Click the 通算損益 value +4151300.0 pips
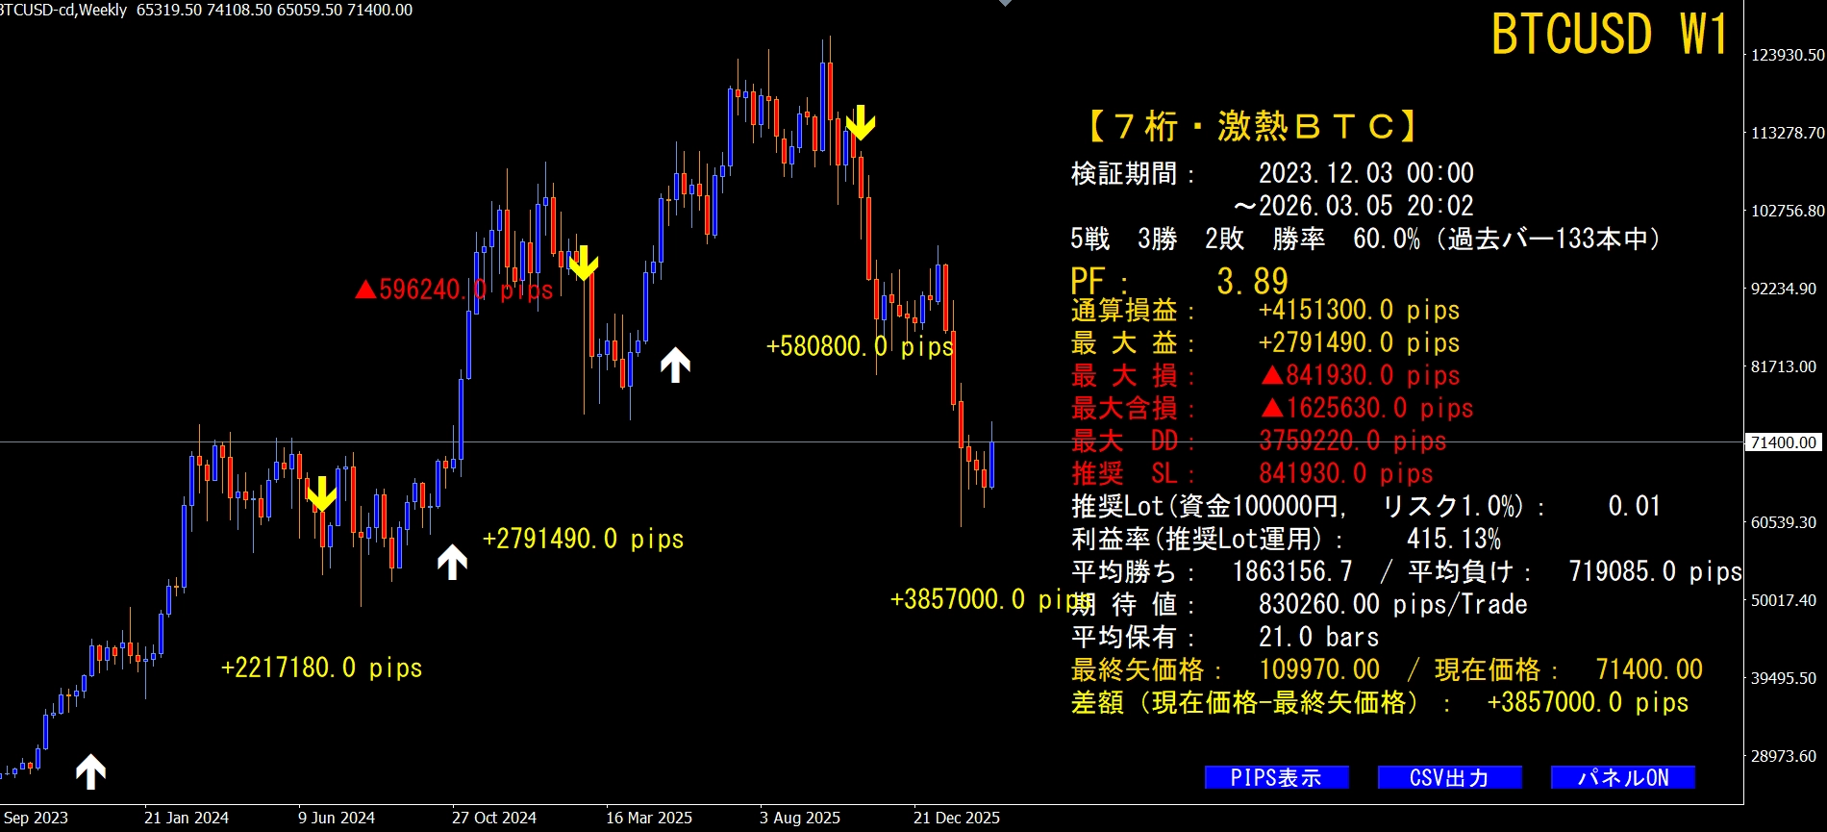The width and height of the screenshot is (1827, 832). [1360, 310]
